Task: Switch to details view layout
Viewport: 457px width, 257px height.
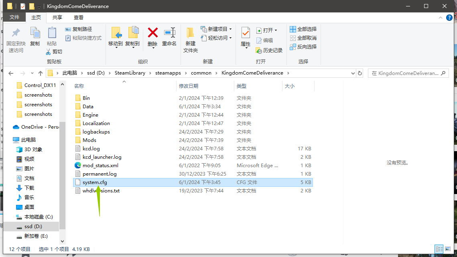Action: [x=439, y=249]
